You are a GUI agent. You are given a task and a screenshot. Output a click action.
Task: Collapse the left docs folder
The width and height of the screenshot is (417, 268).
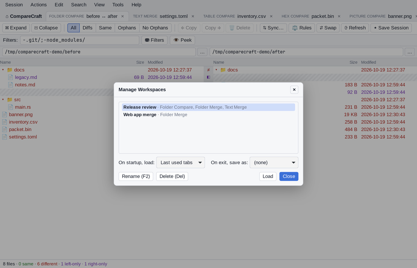click(3, 70)
